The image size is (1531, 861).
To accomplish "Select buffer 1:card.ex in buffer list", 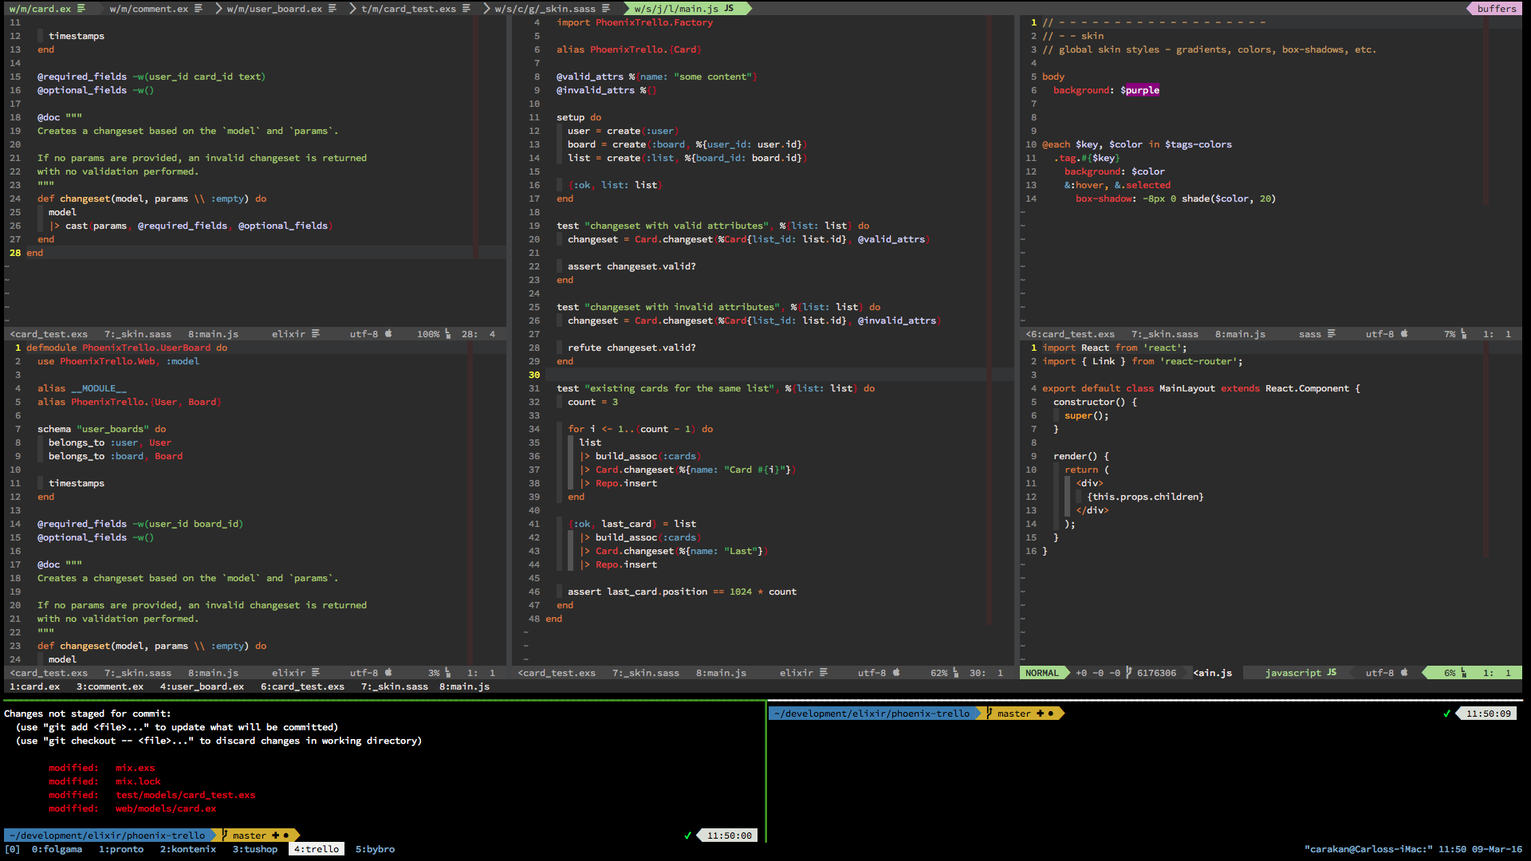I will pyautogui.click(x=34, y=686).
